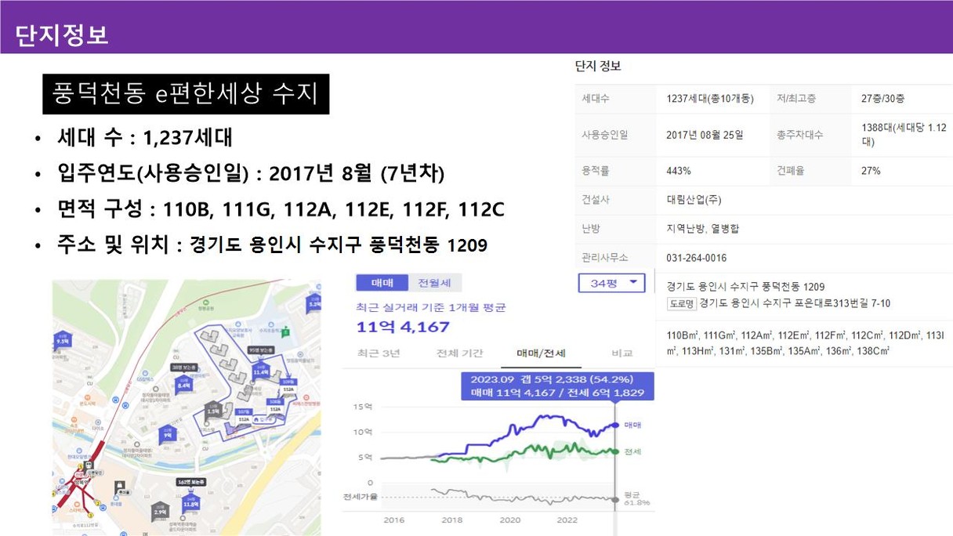Click the 주소 및 위치 bullet line
This screenshot has height=536, width=953.
272,245
